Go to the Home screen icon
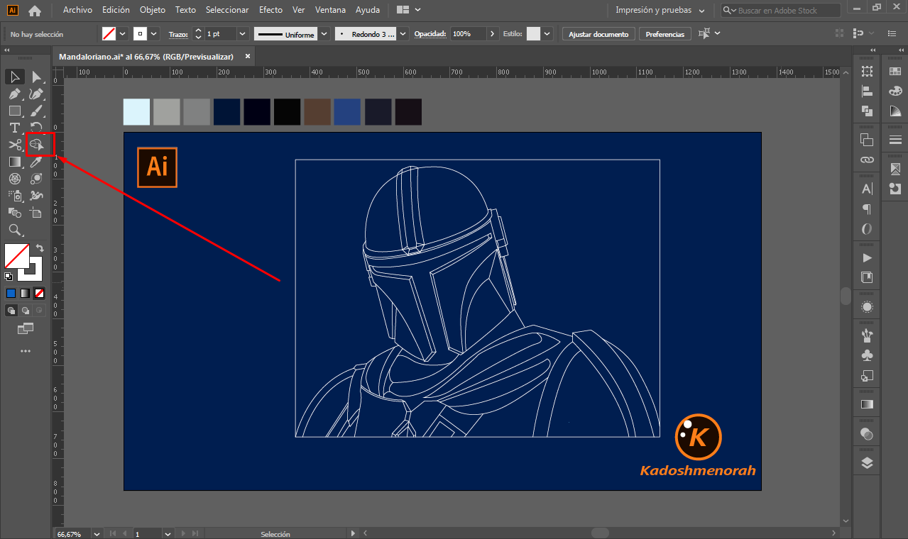This screenshot has width=908, height=539. click(35, 11)
